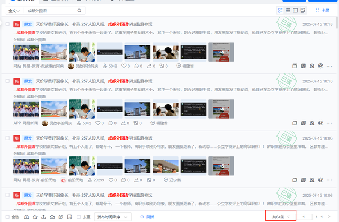Image resolution: width=339 pixels, height=222 pixels.
Task: Switch to the card-with-summary view icon
Action: tap(280, 11)
